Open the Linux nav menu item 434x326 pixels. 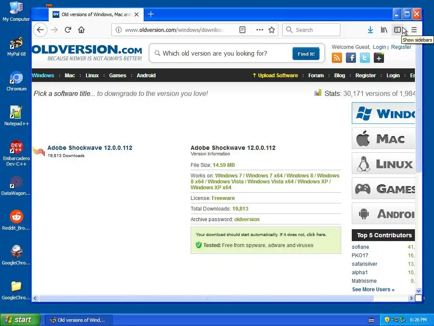point(92,76)
